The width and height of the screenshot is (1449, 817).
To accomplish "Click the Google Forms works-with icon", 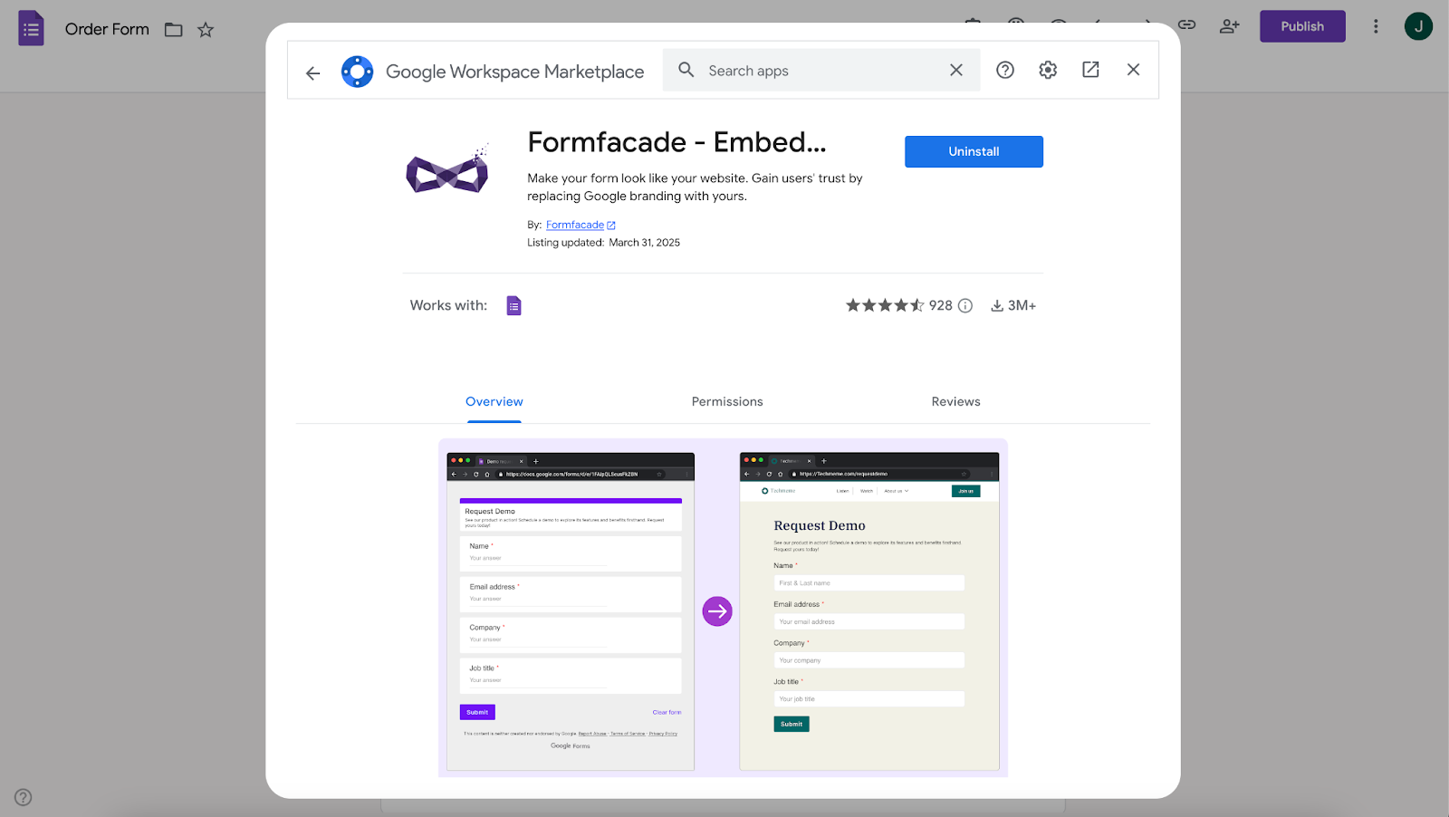I will (513, 305).
